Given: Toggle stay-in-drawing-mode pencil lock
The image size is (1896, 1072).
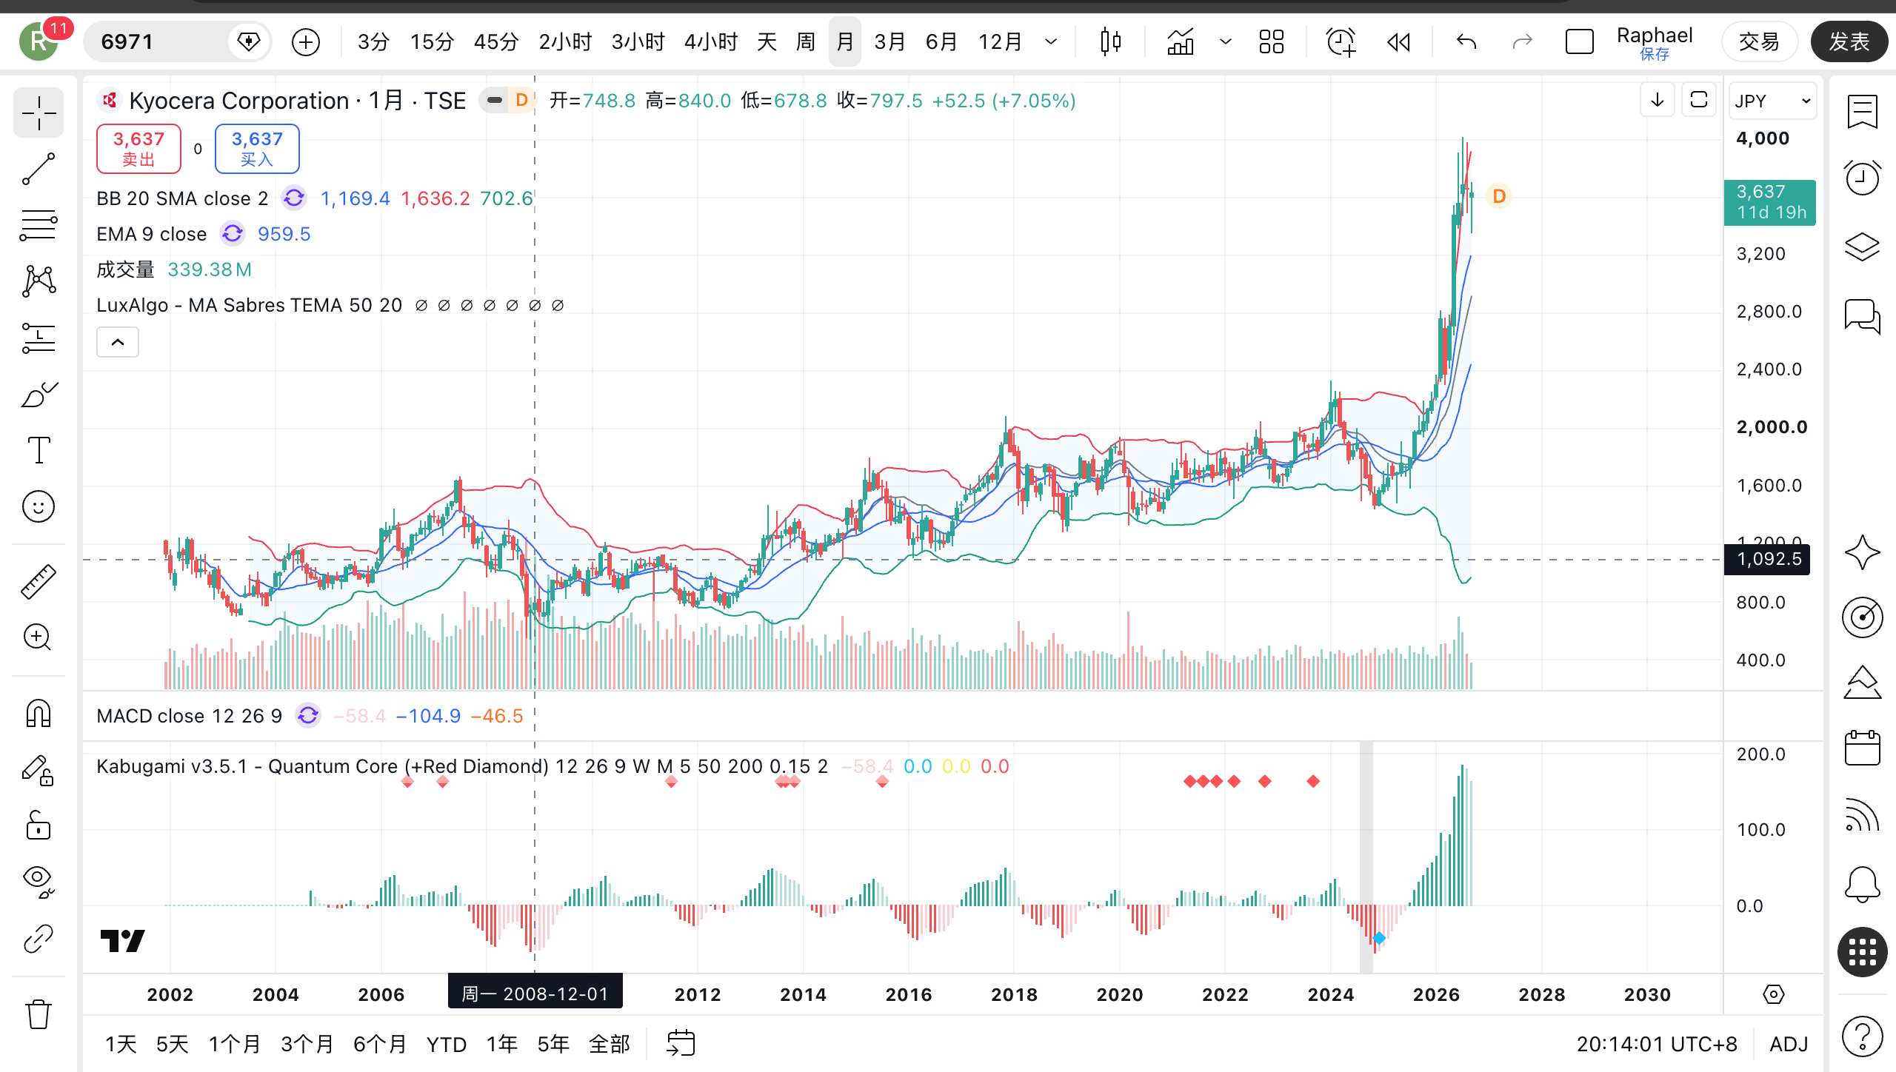Looking at the screenshot, I should (39, 770).
